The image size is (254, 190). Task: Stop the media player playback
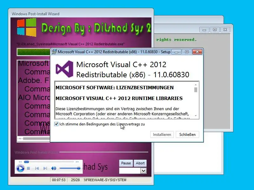(x=29, y=168)
